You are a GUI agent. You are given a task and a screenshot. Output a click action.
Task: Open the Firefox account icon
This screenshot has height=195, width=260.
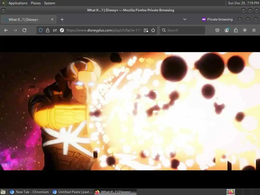226,30
